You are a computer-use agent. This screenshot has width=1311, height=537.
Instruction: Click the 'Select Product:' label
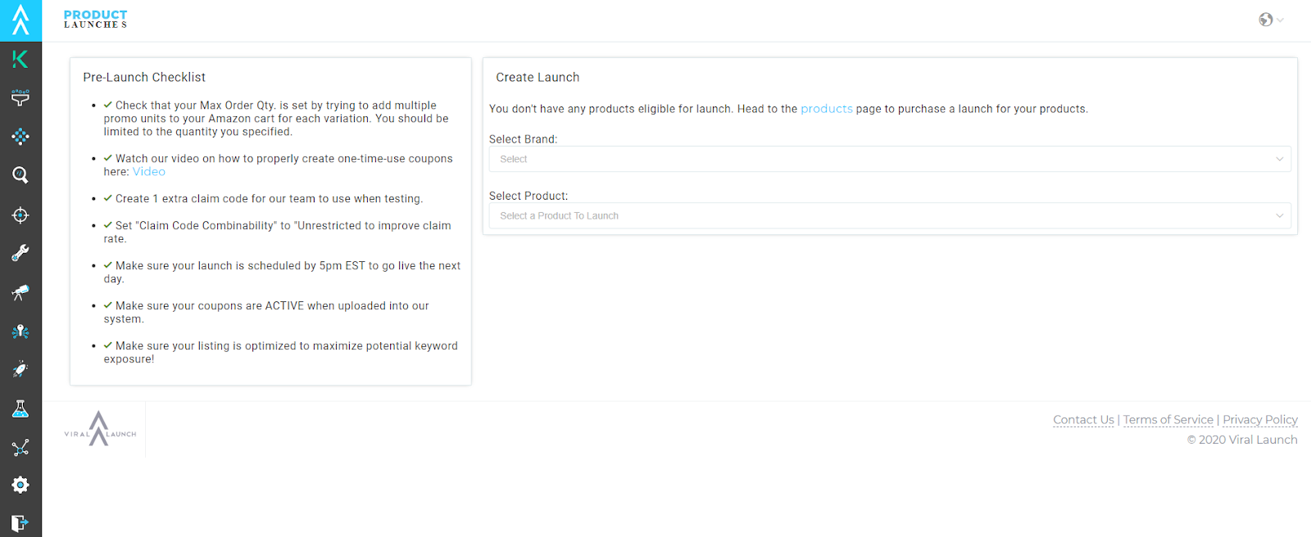(x=528, y=196)
